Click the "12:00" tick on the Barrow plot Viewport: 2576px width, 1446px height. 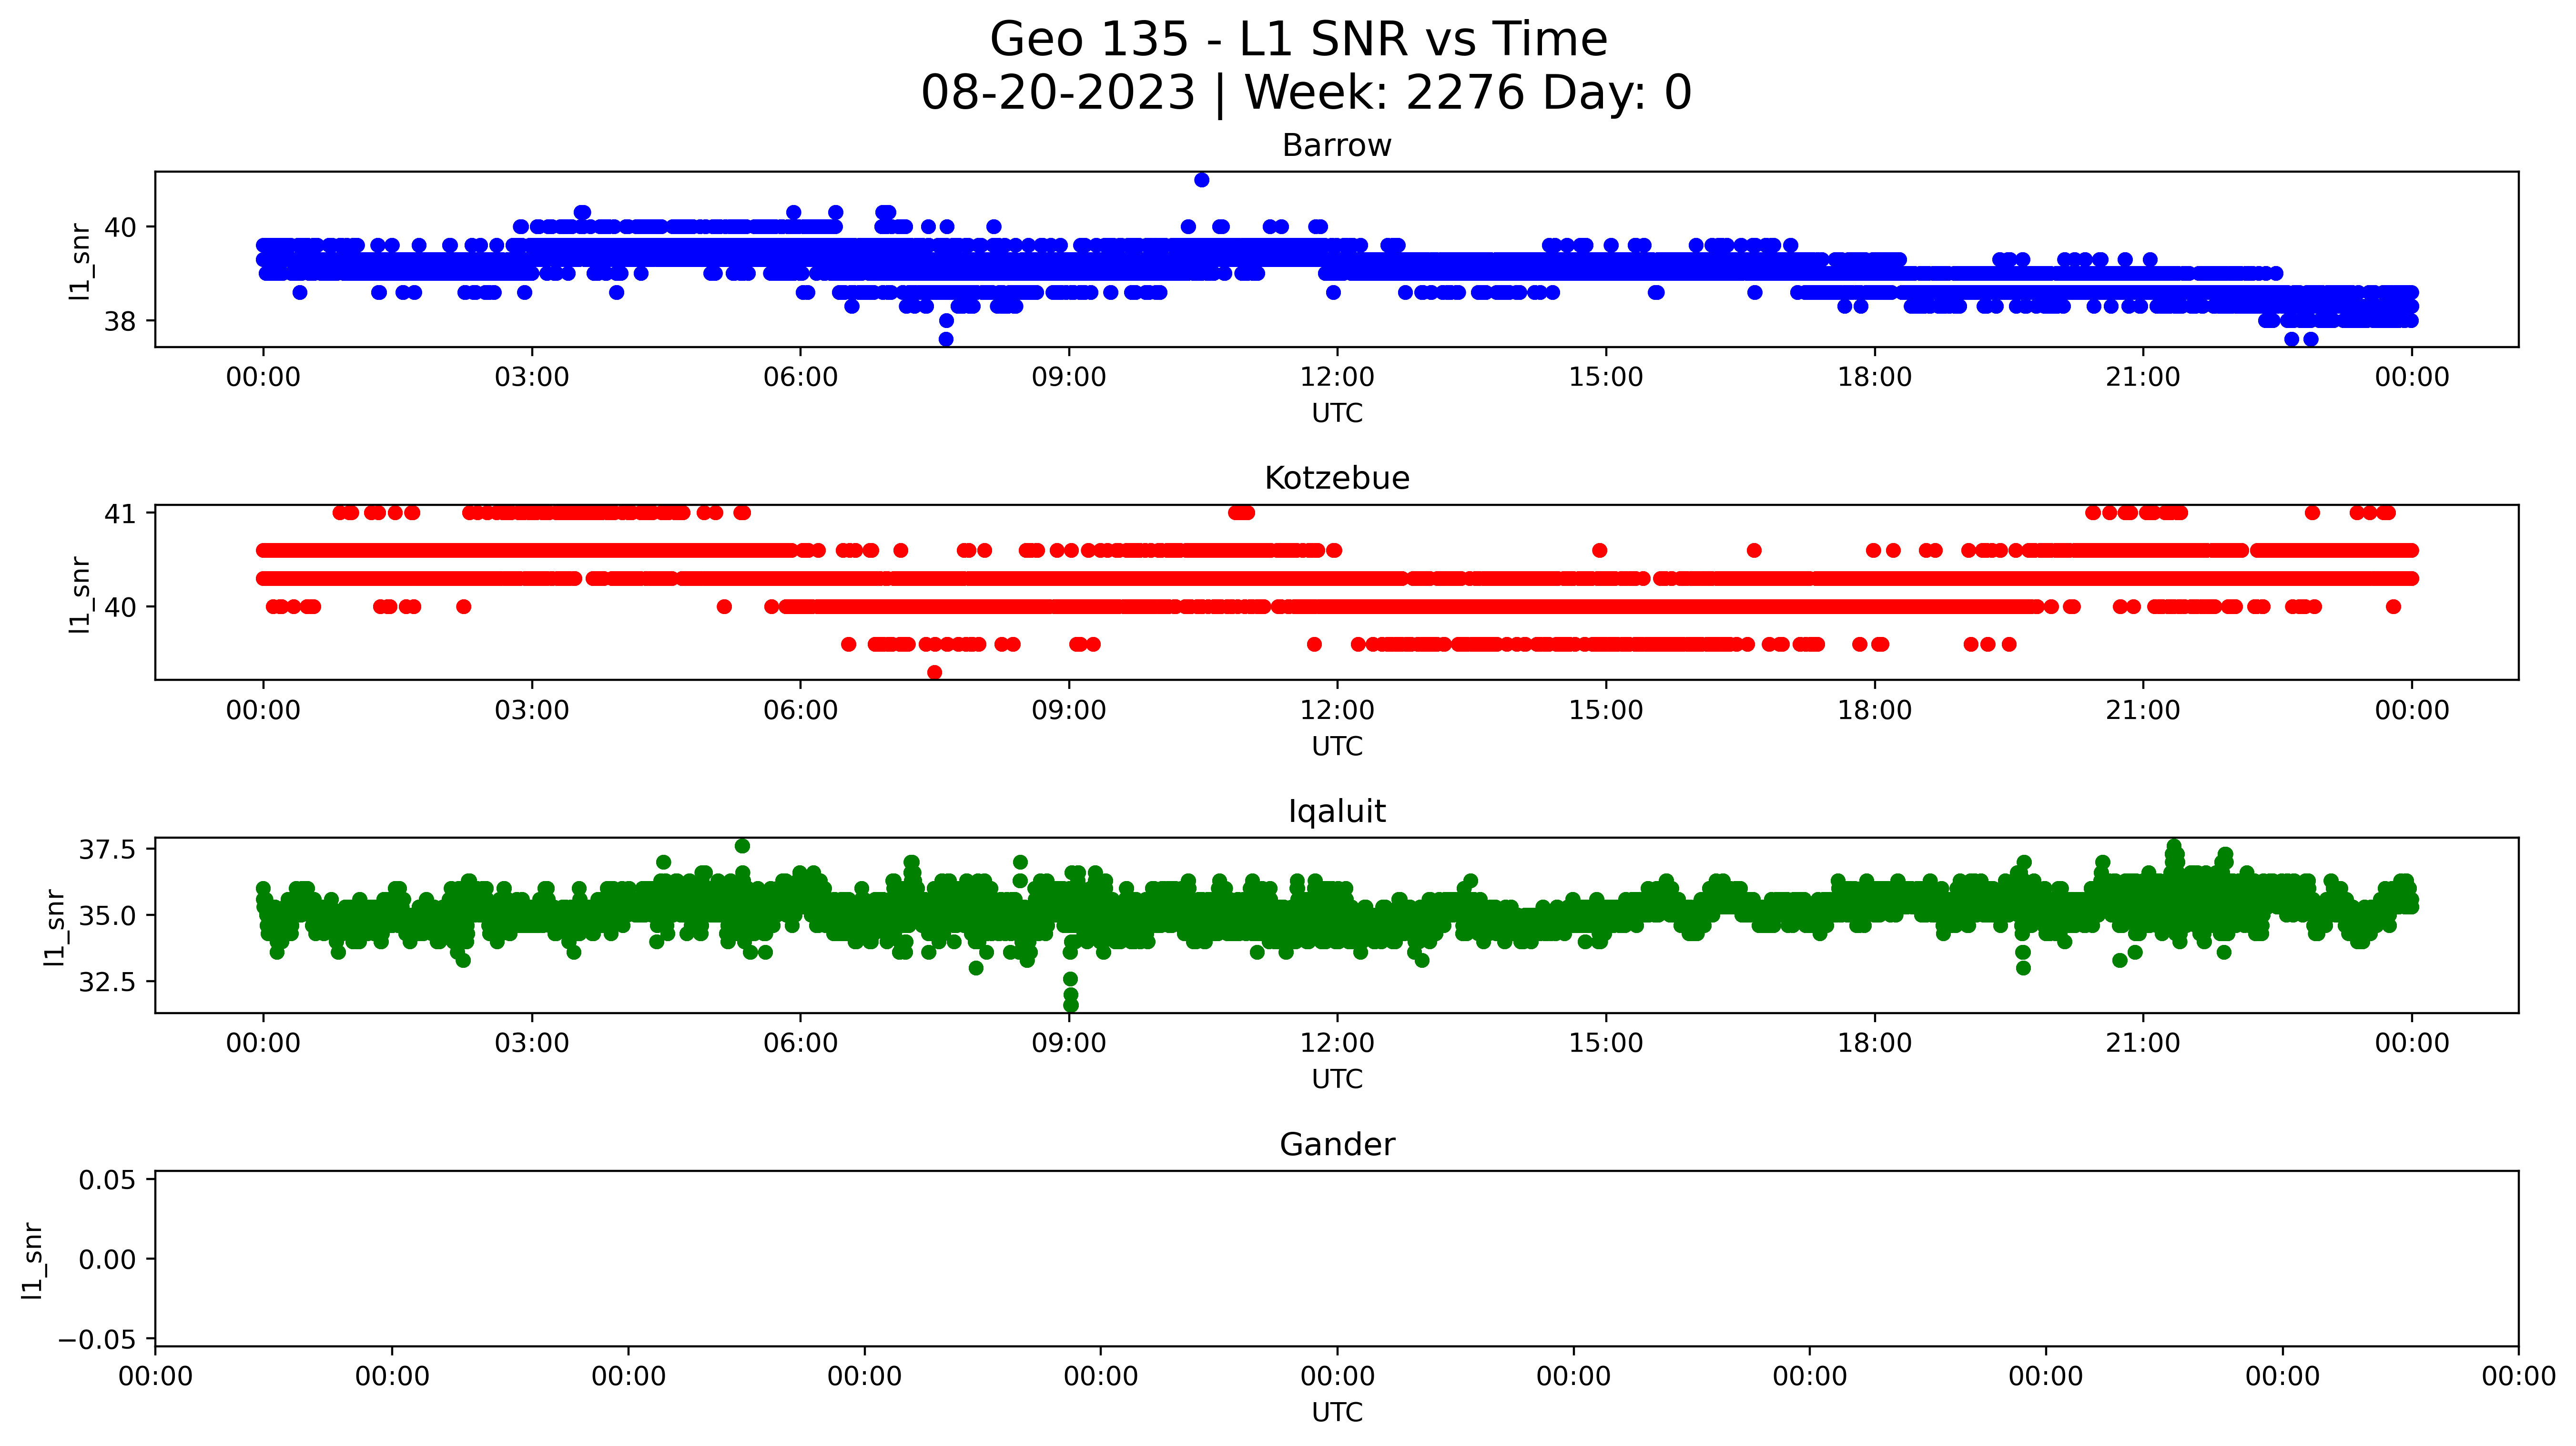pos(1337,378)
